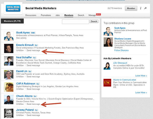Click the red notification badge on Manage
Image resolution: width=153 pixels, height=119 pixels.
pyautogui.click(x=98, y=14)
